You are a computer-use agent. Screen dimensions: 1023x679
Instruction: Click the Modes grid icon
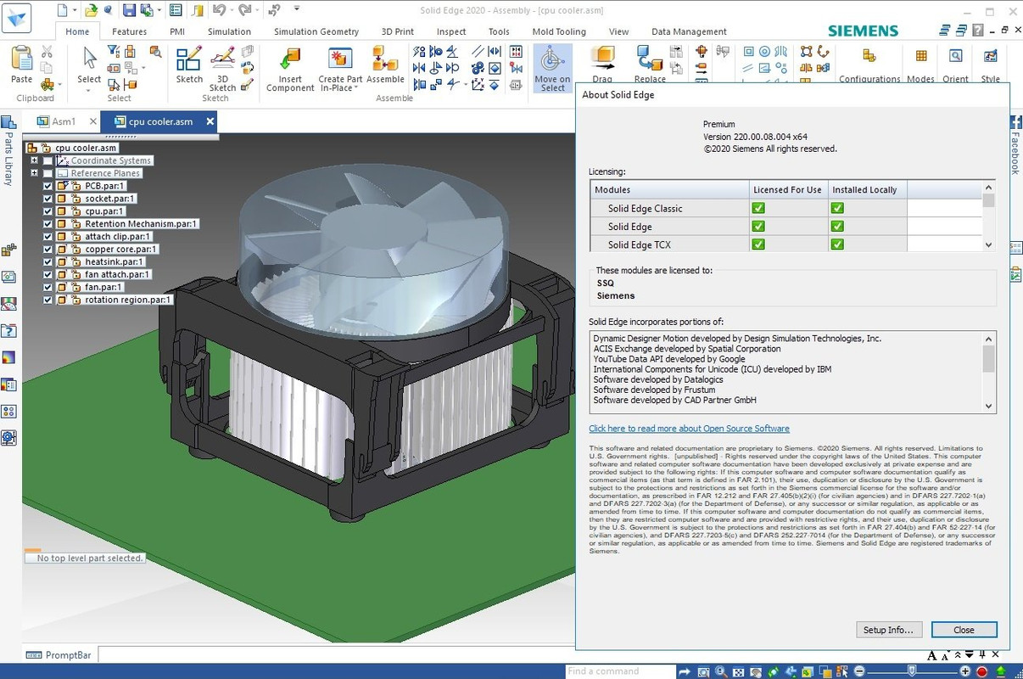click(x=921, y=56)
